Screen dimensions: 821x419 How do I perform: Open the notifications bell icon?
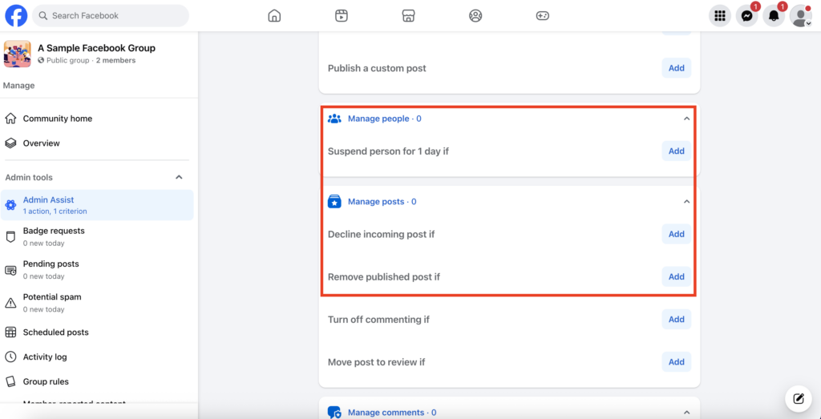774,16
